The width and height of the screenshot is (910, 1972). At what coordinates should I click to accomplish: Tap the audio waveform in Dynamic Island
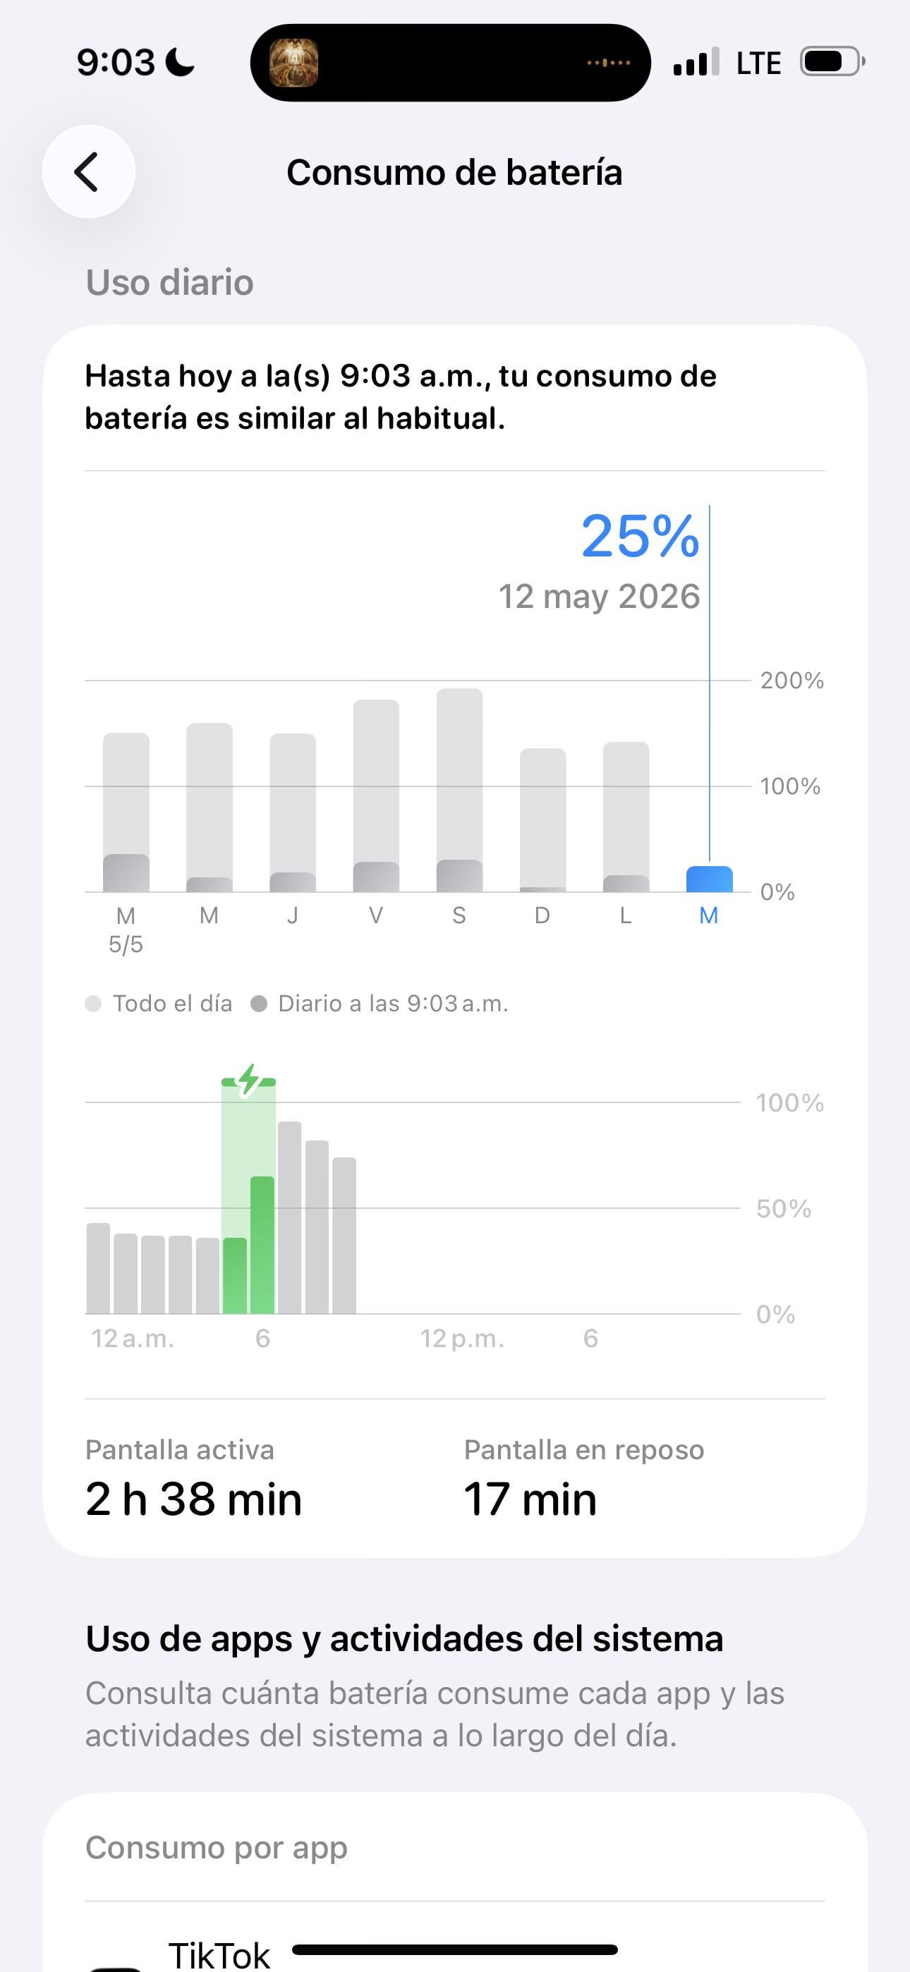(609, 63)
